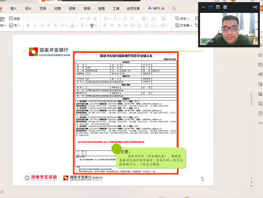
Task: Toggle strikethrough formatting
Action: pos(49,26)
